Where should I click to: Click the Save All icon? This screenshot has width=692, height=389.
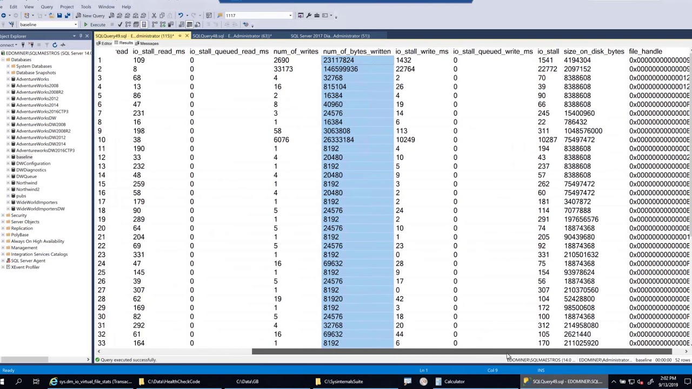[x=68, y=15]
